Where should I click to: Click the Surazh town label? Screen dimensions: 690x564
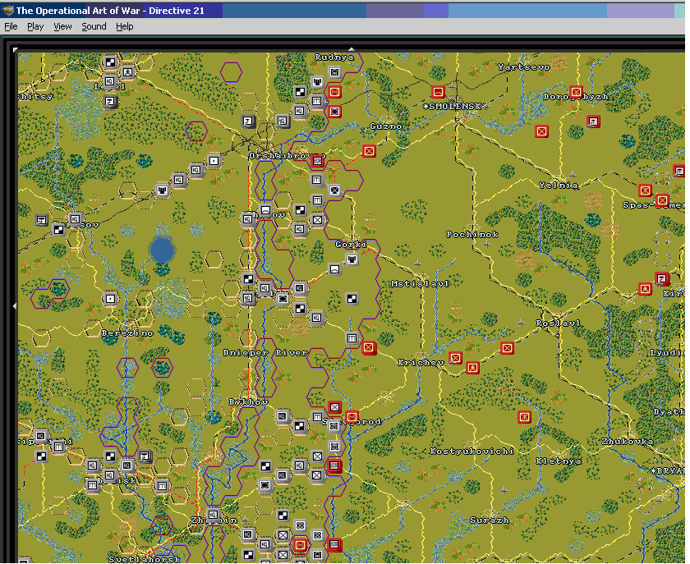pyautogui.click(x=490, y=520)
